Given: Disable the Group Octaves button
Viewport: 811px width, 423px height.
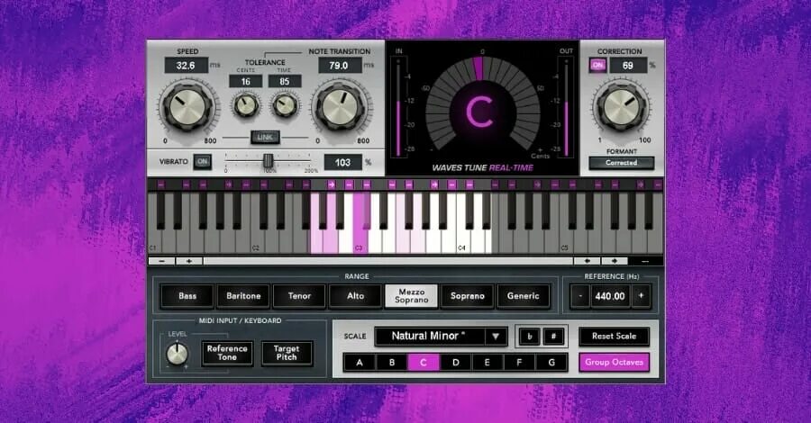Looking at the screenshot, I should pos(614,362).
